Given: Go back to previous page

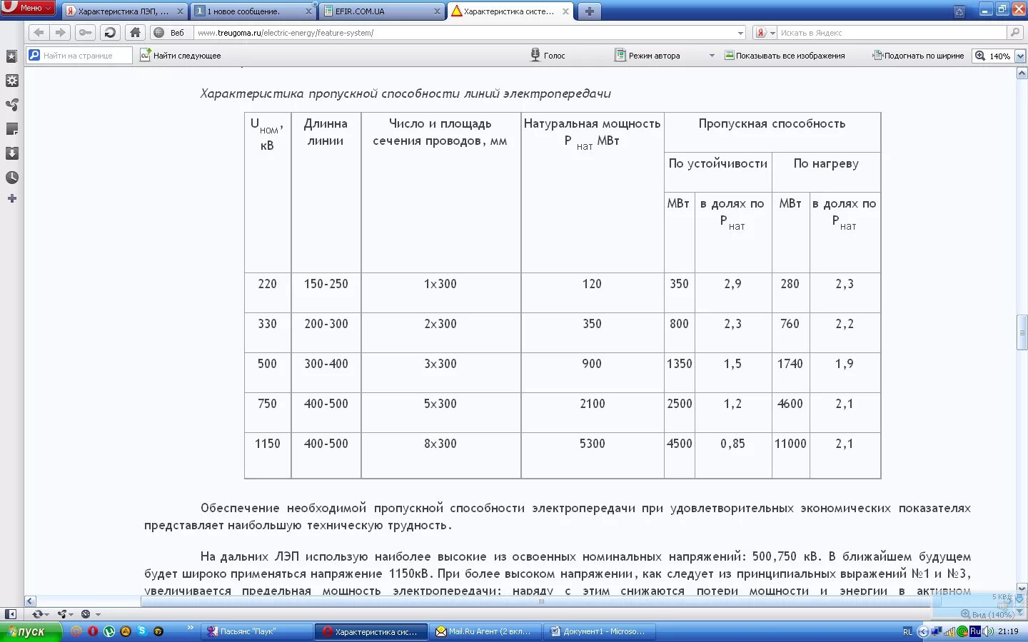Looking at the screenshot, I should [x=39, y=32].
